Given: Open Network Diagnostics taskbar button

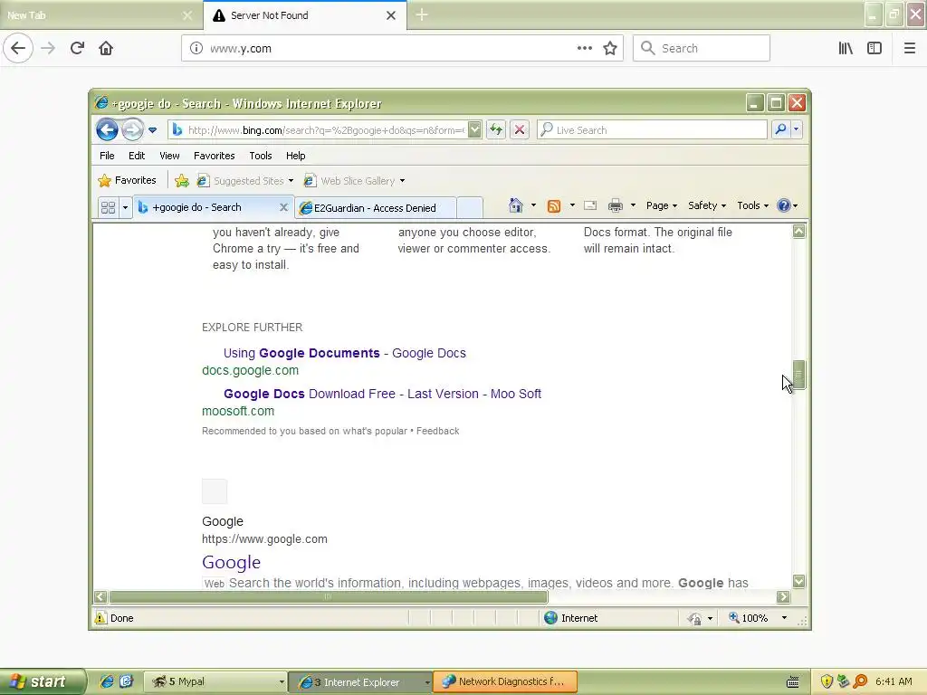Looking at the screenshot, I should (x=505, y=681).
